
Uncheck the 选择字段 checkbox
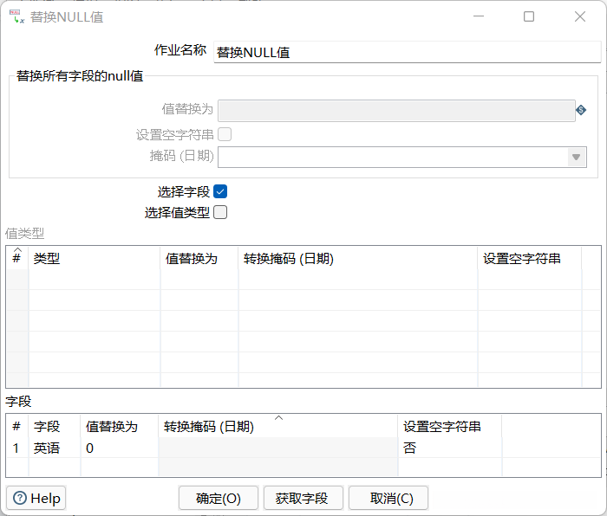coord(220,191)
